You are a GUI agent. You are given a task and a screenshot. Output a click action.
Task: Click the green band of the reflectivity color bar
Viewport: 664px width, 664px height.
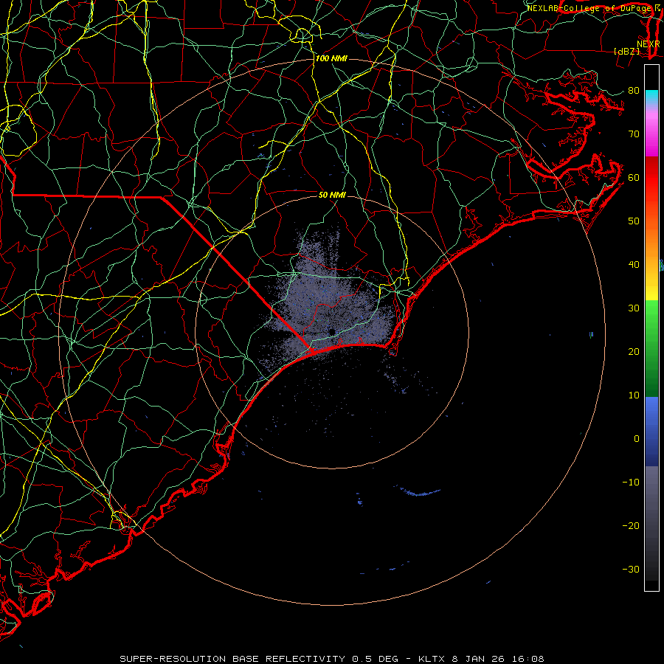tap(651, 348)
